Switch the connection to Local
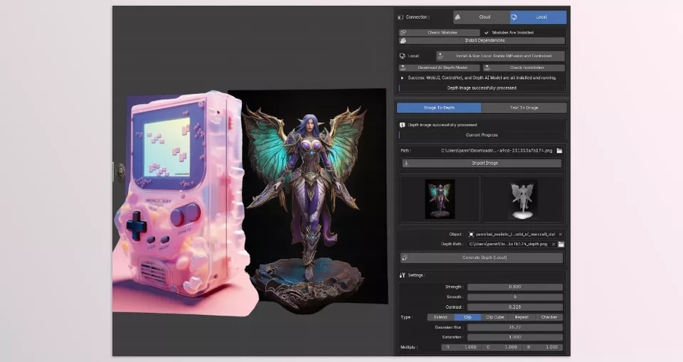This screenshot has width=683, height=362. click(x=538, y=17)
